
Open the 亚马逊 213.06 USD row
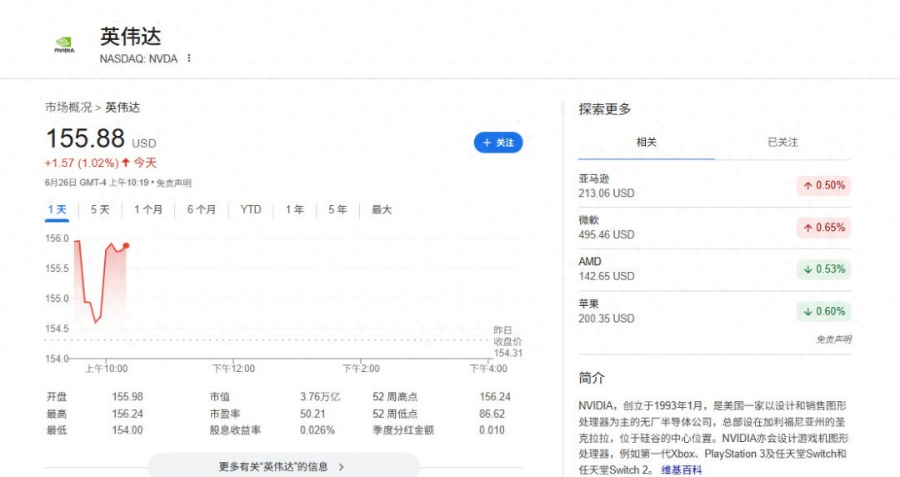pos(715,186)
